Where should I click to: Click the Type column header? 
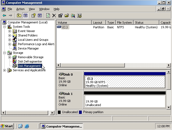(x=111, y=23)
